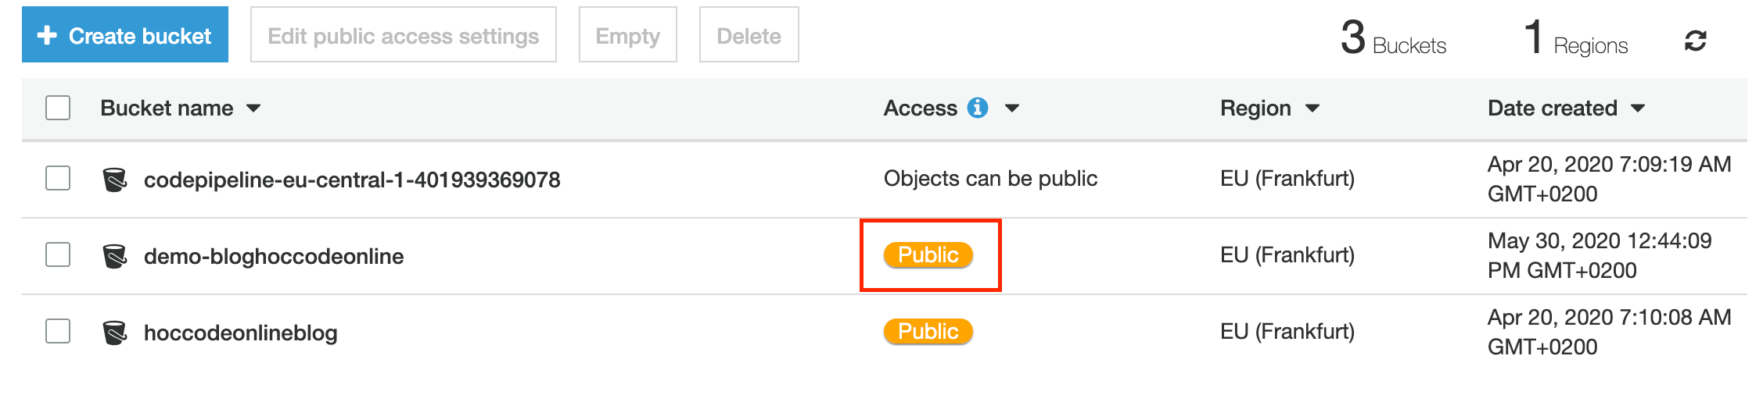Screen dimensions: 1763x395
Task: Click the Empty button
Action: click(x=627, y=35)
